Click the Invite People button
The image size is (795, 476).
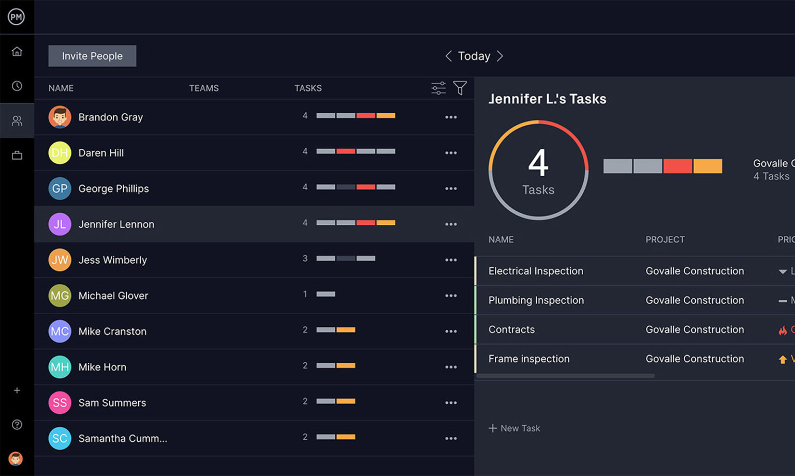click(x=92, y=56)
